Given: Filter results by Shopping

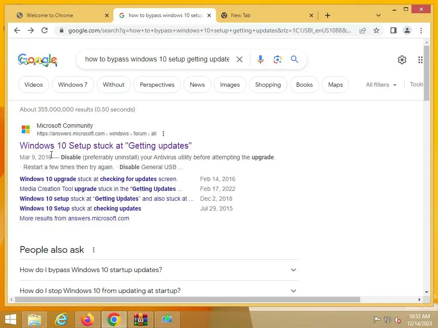Looking at the screenshot, I should click(x=268, y=85).
